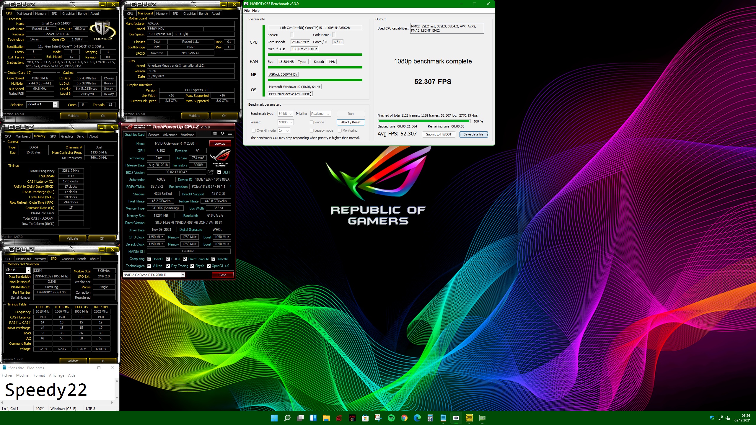
Task: Enable Pmode in HWBOT benchmark
Action: 312,122
